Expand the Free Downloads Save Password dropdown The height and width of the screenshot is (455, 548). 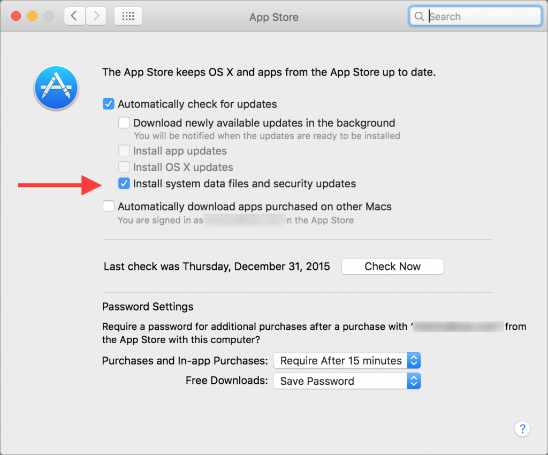(346, 381)
